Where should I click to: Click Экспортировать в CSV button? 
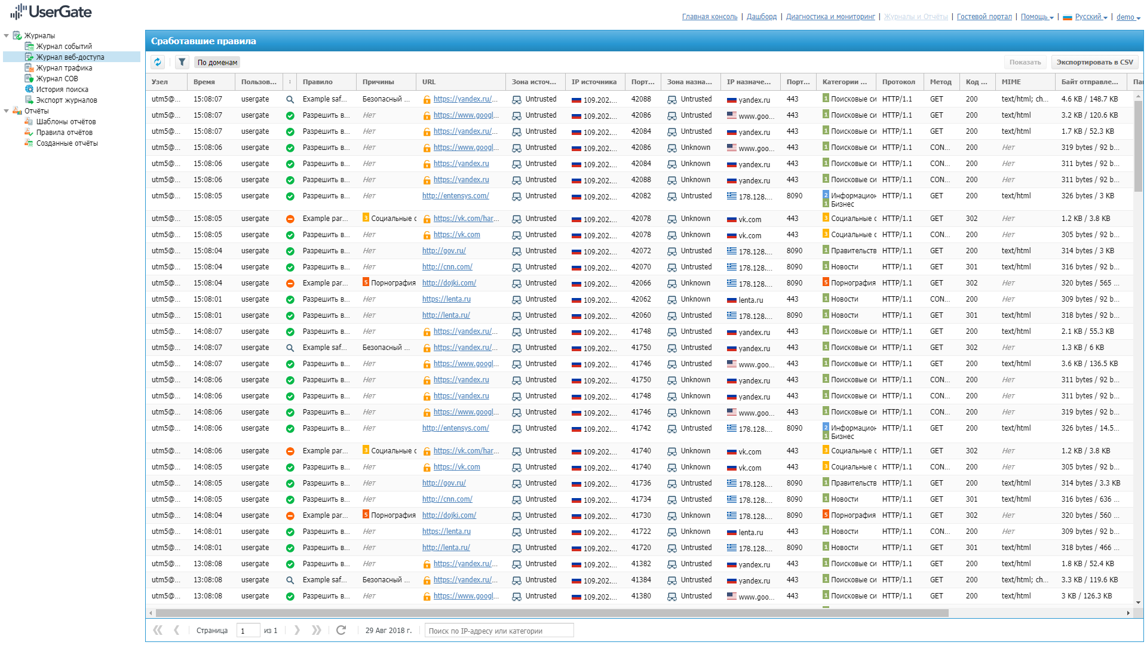coord(1094,62)
